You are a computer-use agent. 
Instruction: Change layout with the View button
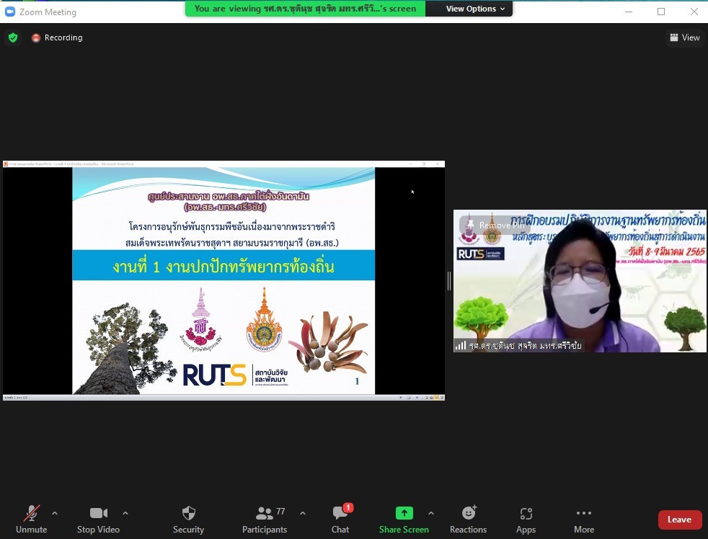point(684,37)
